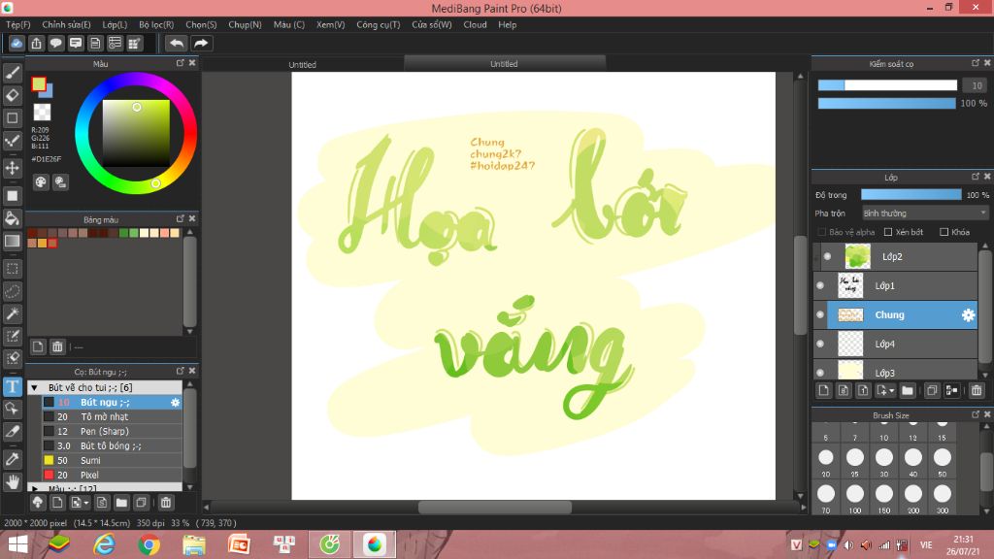Hide the Lớp4 layer
This screenshot has height=559, width=994.
[x=819, y=345]
